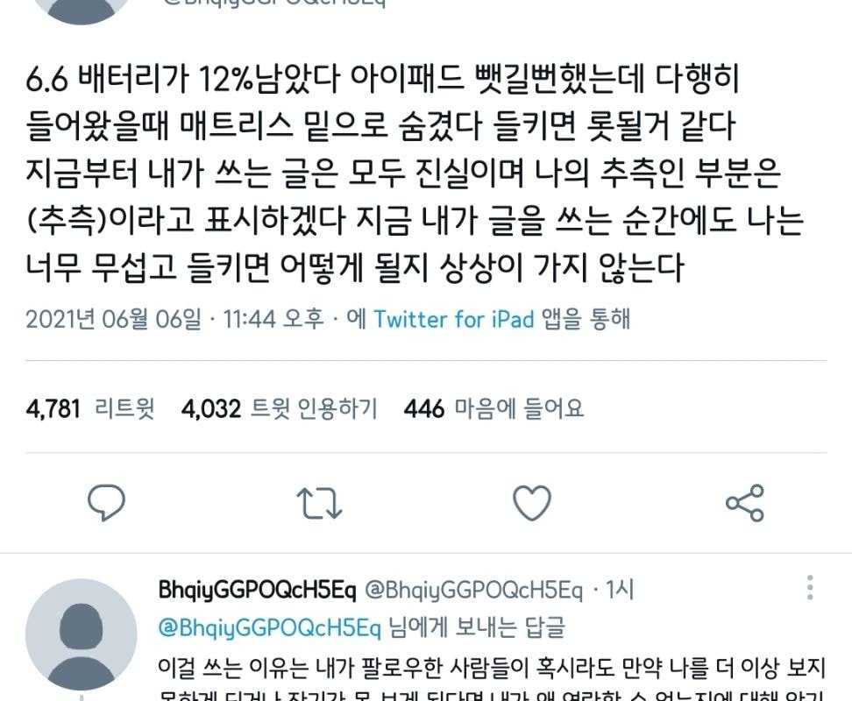Open top tweet author's avatar
This screenshot has width=852, height=701.
[x=82, y=11]
